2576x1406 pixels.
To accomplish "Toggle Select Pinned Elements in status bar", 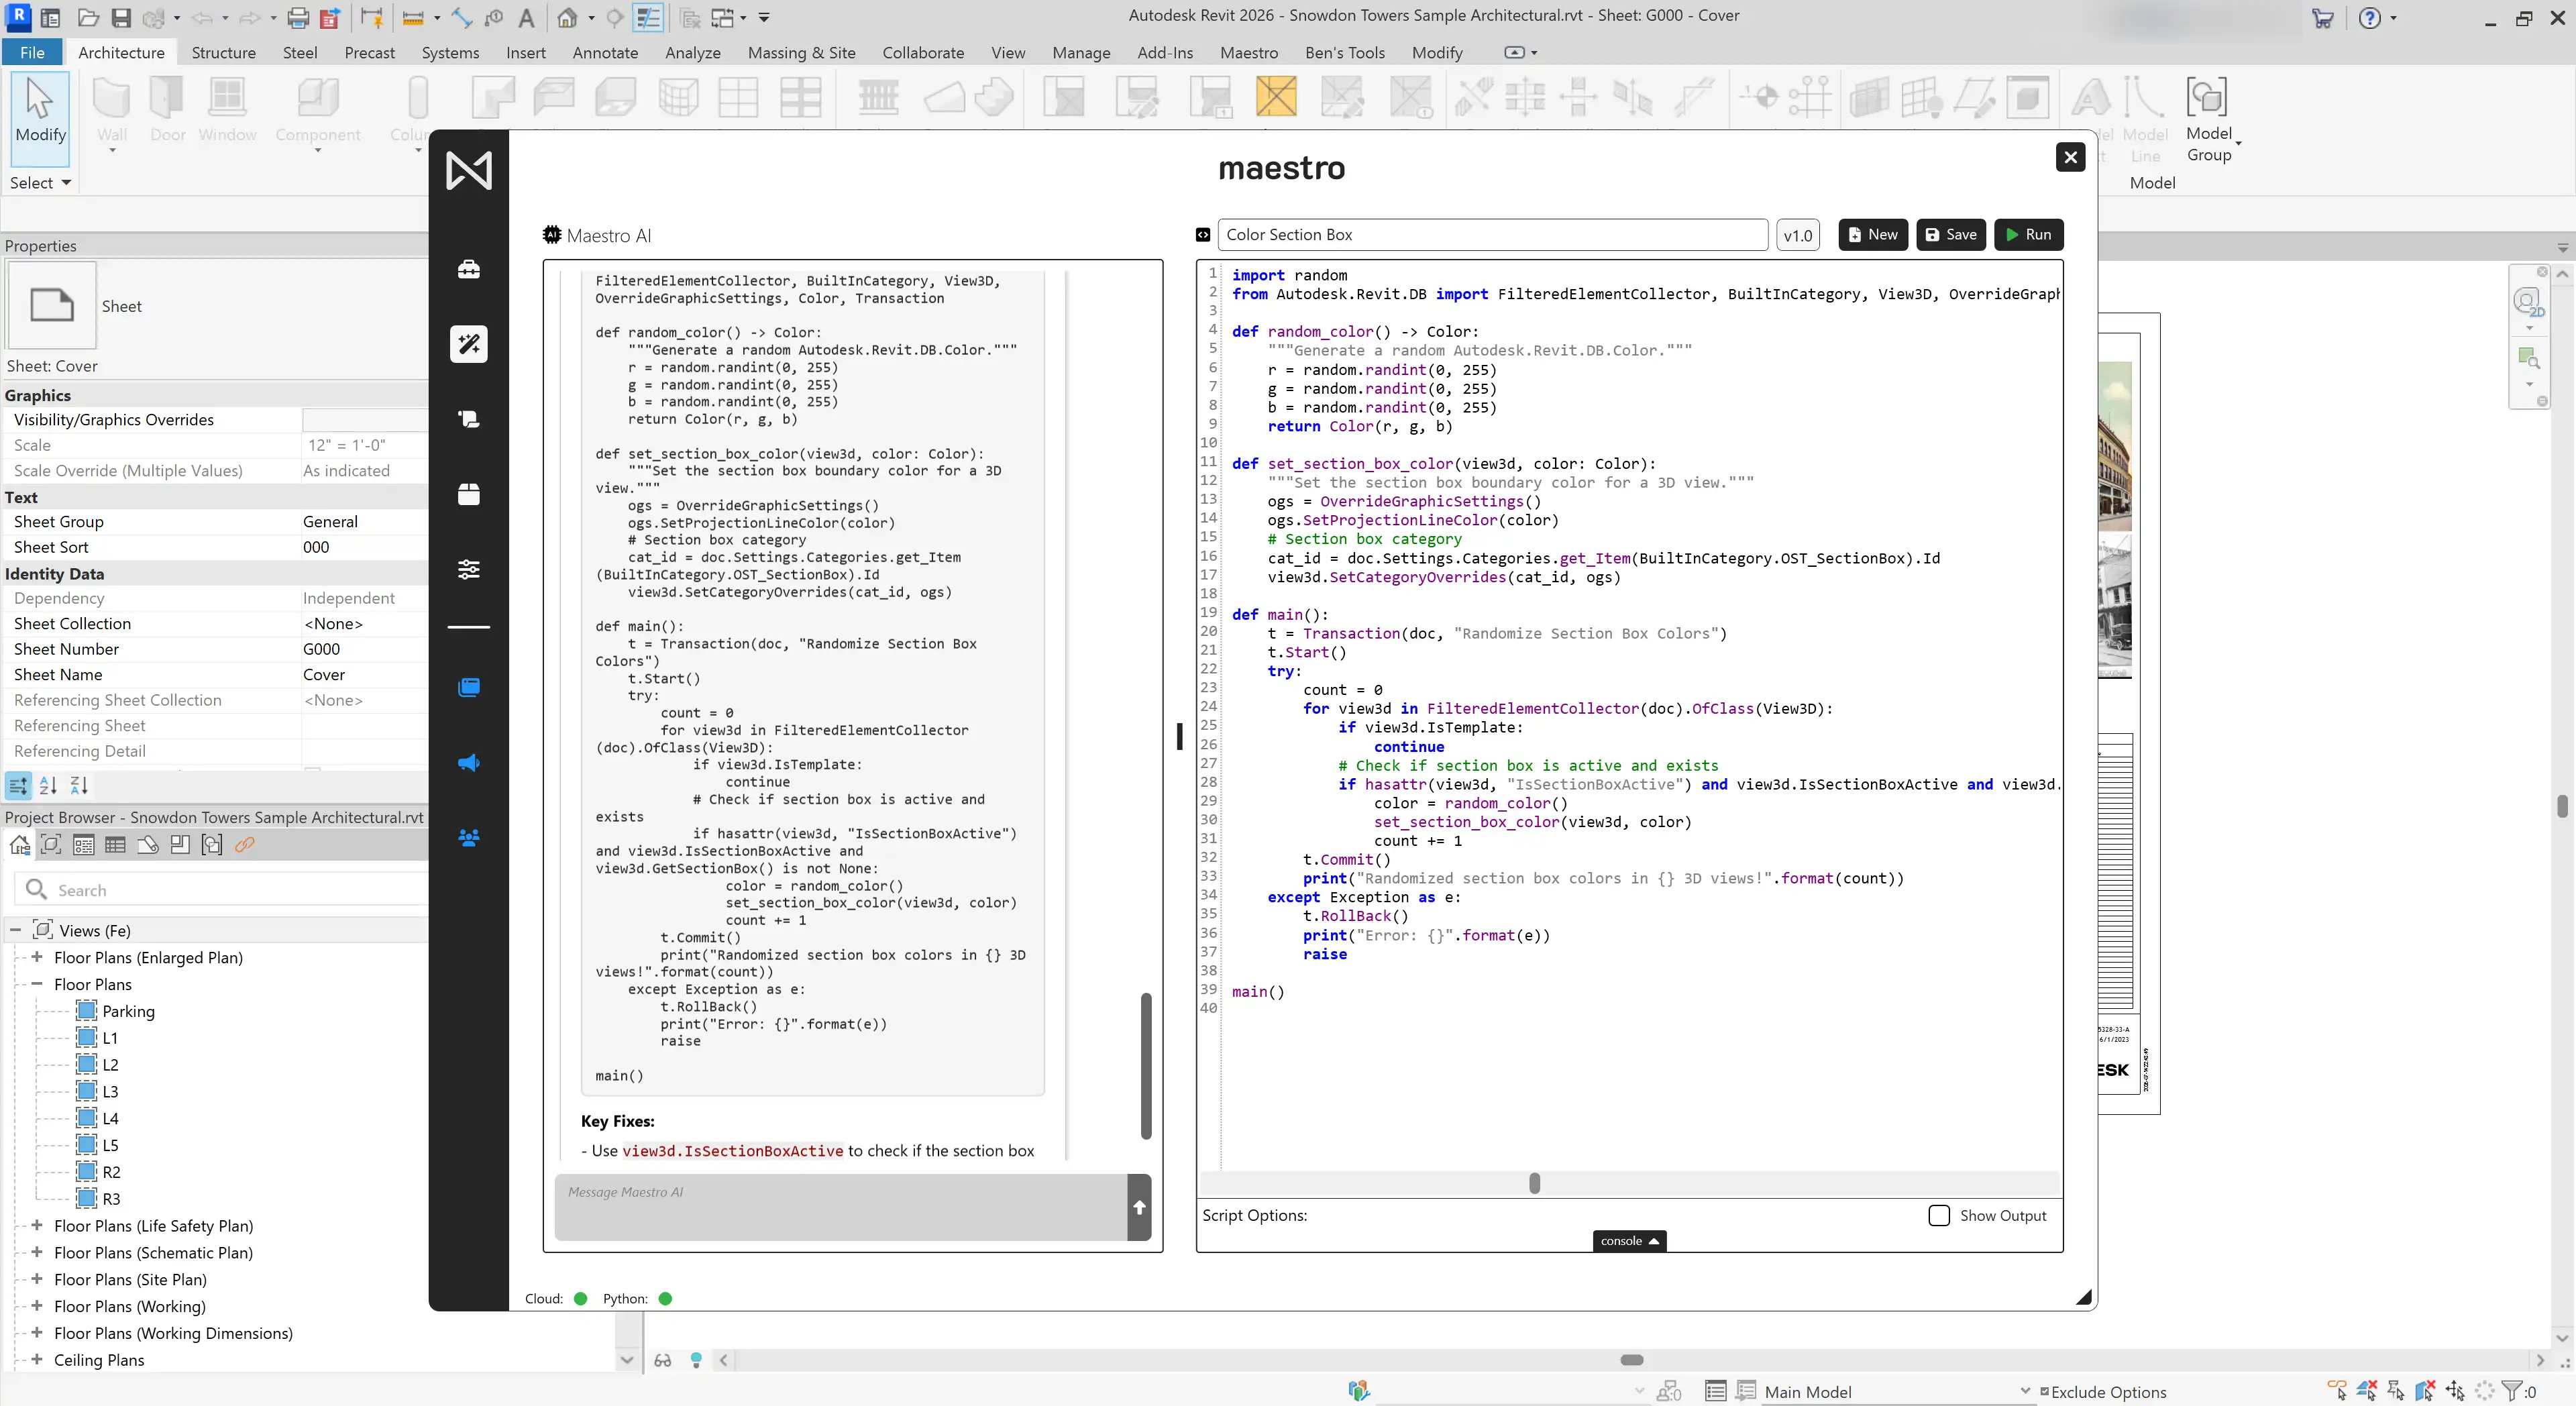I will click(x=2395, y=1391).
